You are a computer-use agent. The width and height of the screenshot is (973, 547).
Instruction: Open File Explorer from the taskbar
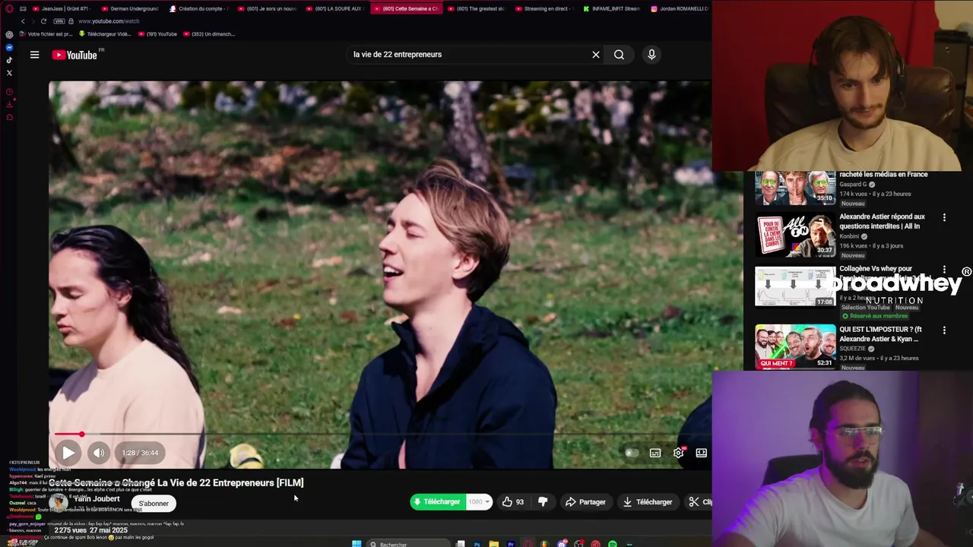tap(493, 544)
